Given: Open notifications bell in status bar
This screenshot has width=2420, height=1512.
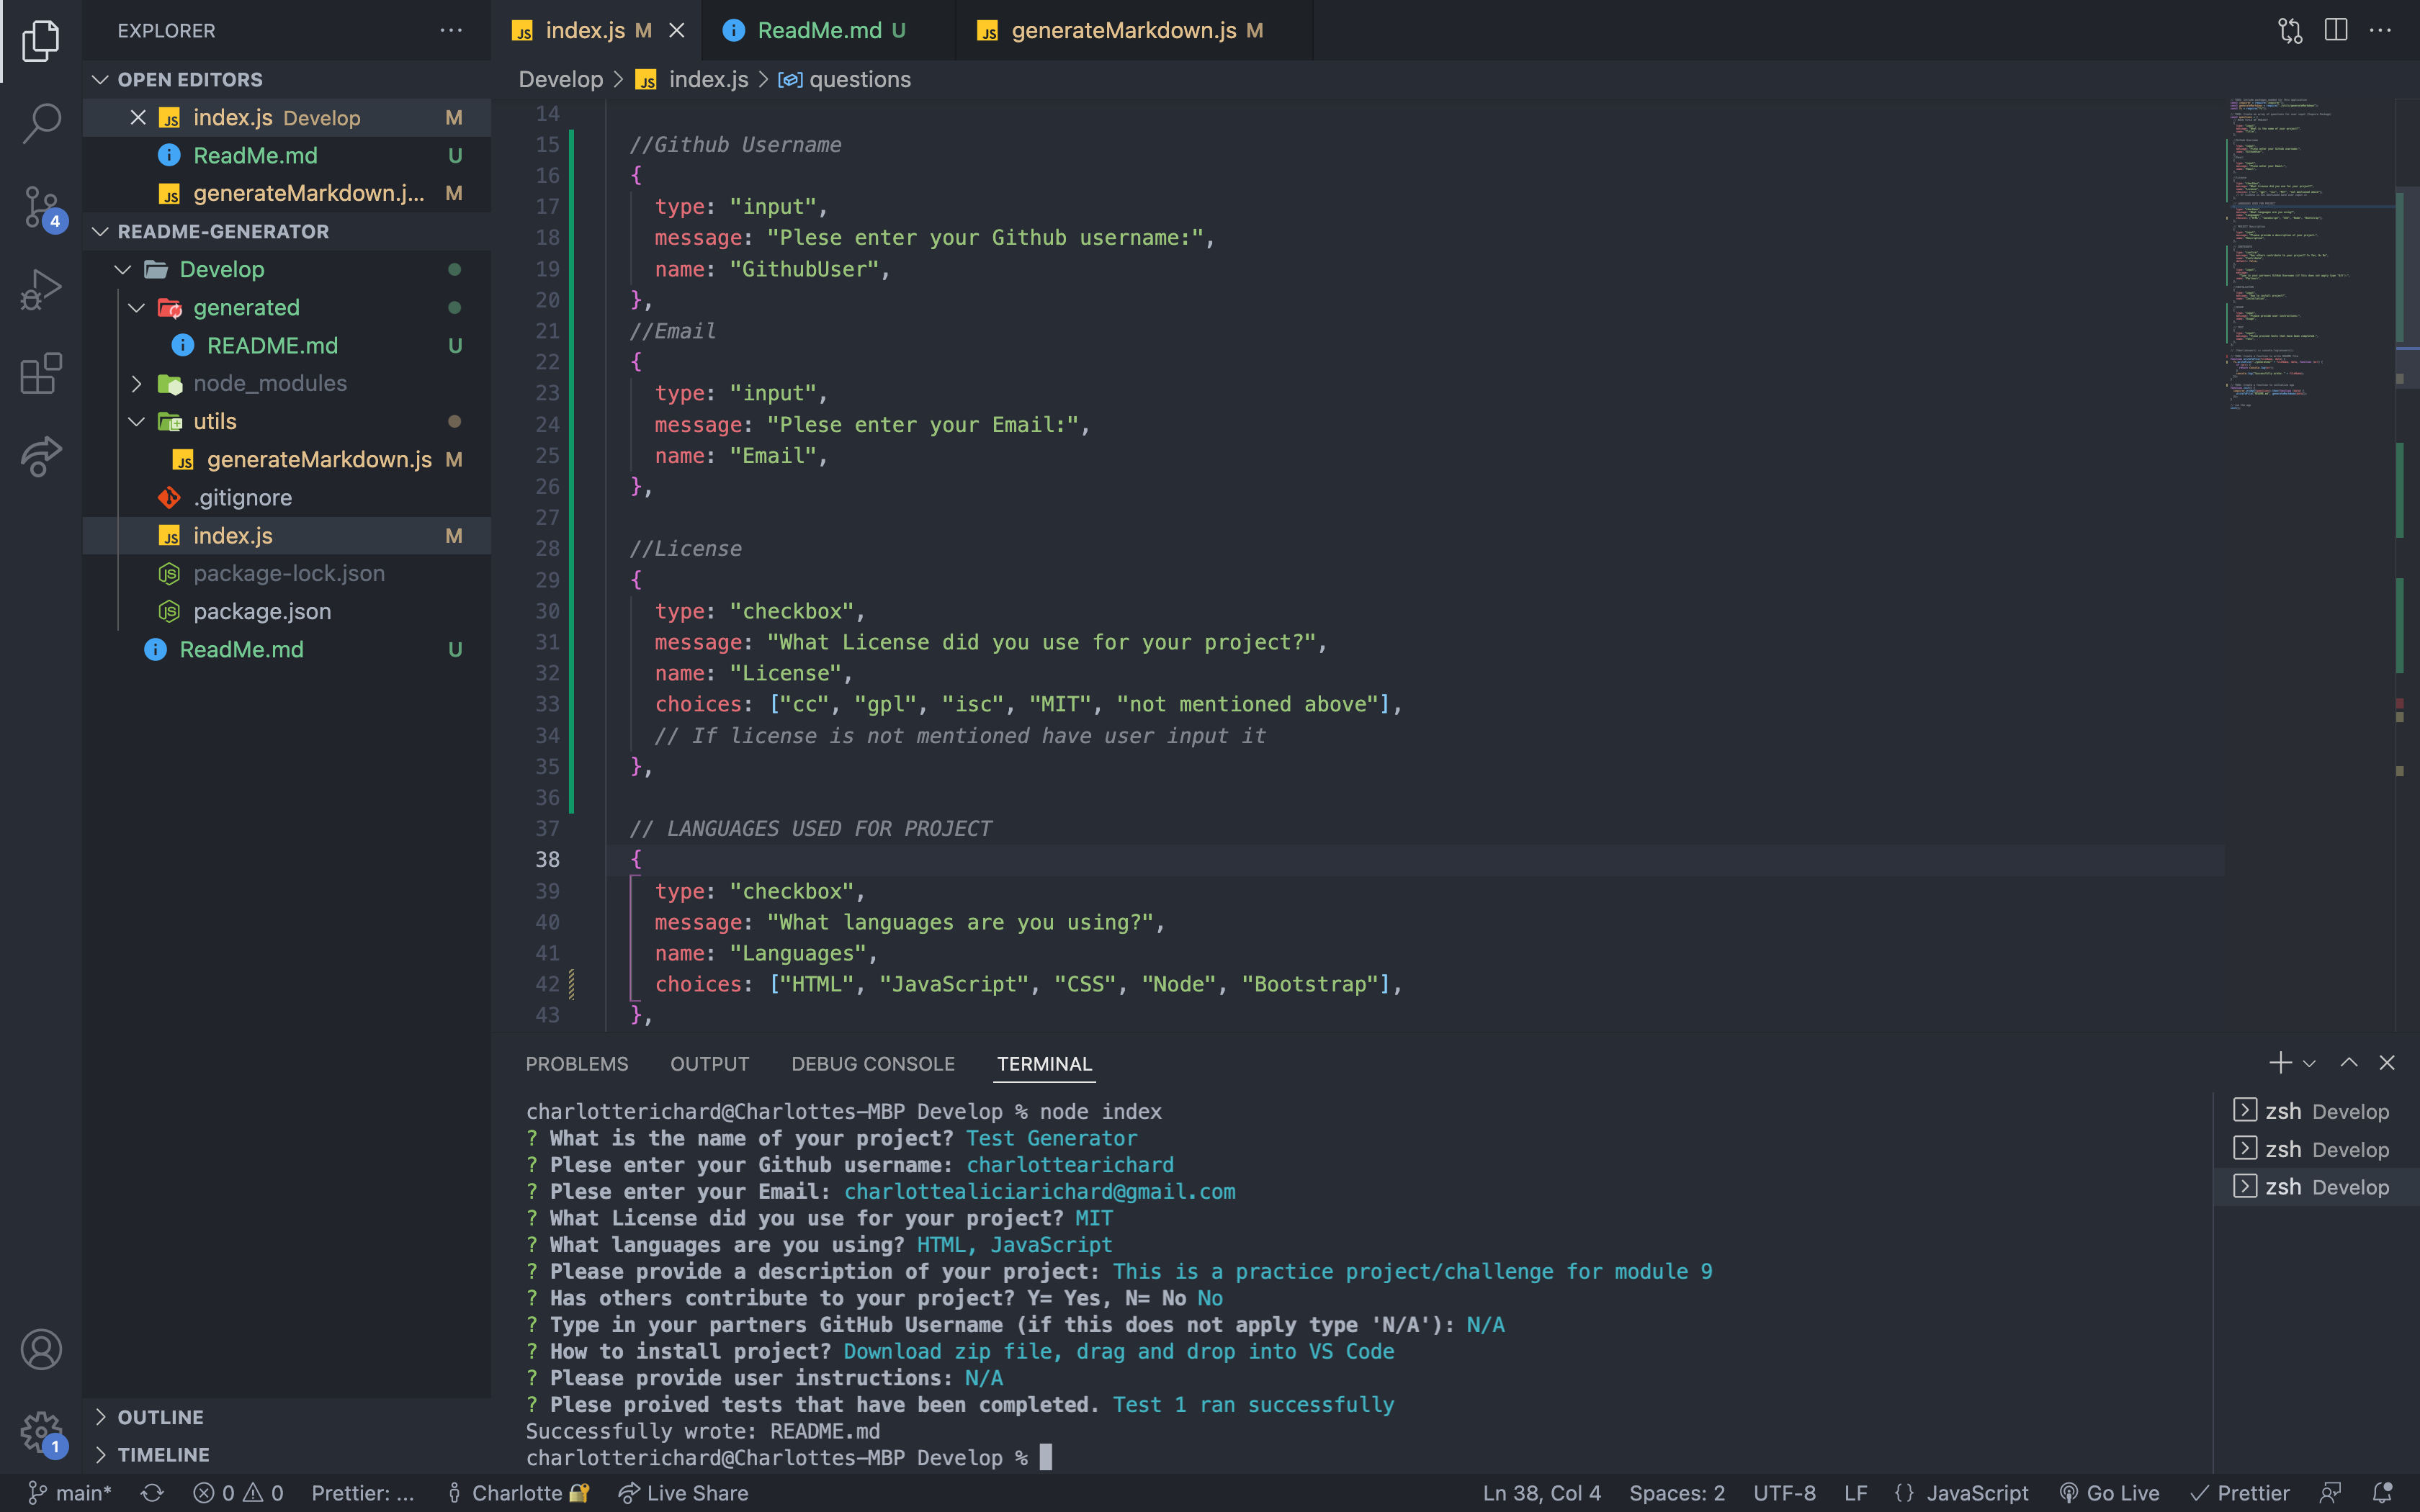Looking at the screenshot, I should coord(2382,1493).
